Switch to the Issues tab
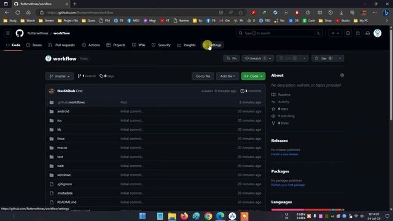The height and width of the screenshot is (221, 393). click(x=34, y=45)
